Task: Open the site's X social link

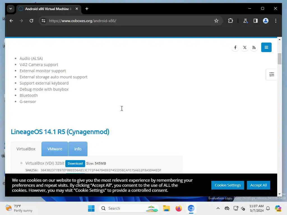Action: click(245, 48)
